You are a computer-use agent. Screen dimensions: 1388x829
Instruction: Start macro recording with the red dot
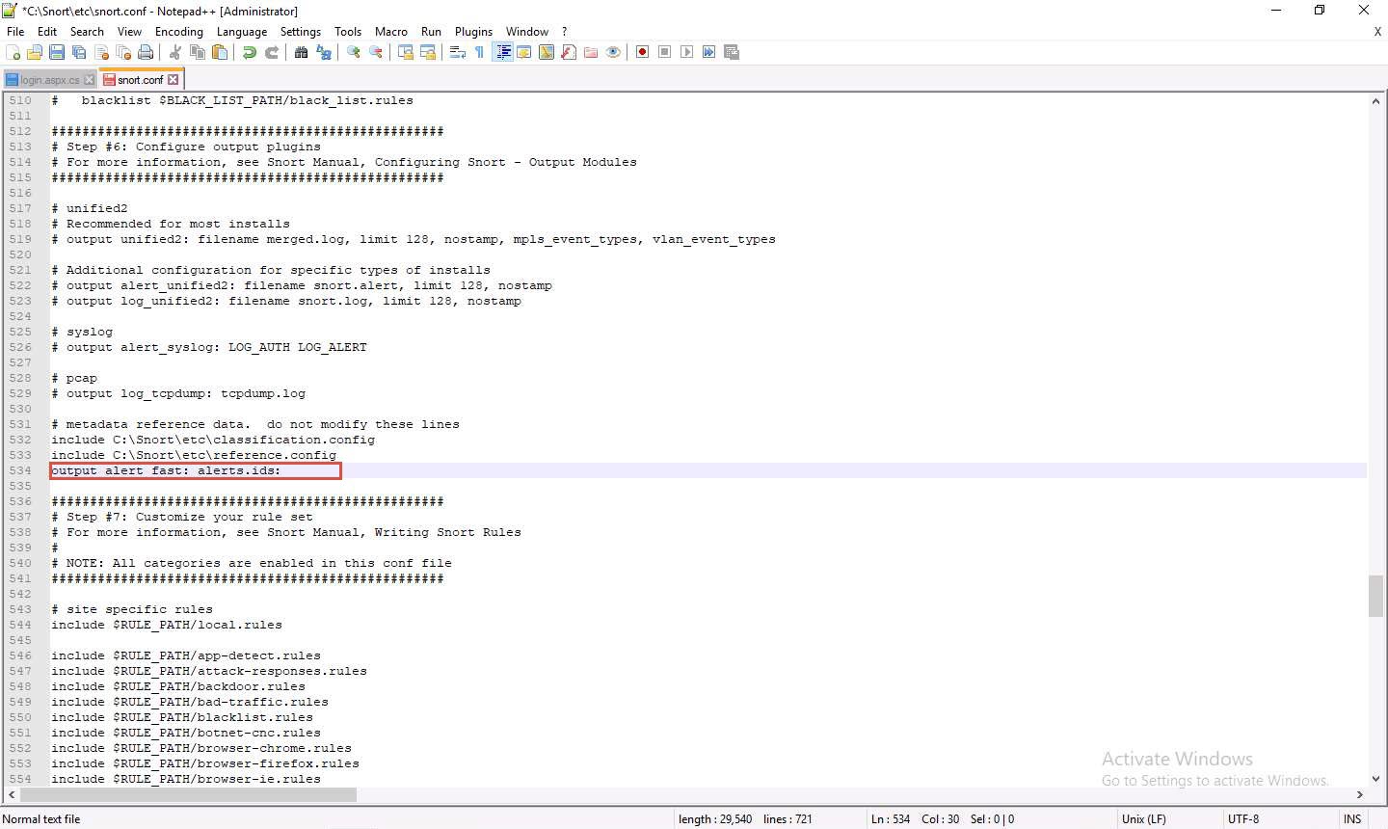point(643,52)
